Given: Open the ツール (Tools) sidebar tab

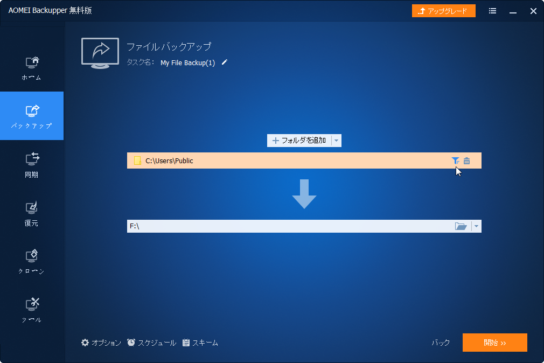Looking at the screenshot, I should coord(32,310).
